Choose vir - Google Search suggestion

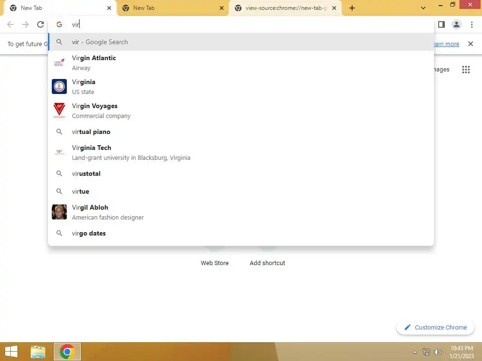pyautogui.click(x=241, y=42)
